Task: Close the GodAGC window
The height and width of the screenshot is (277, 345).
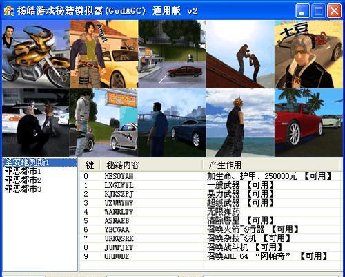Action: (x=334, y=10)
